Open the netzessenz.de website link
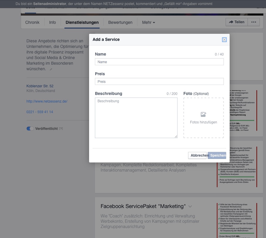The height and width of the screenshot is (238, 266). coord(47,101)
